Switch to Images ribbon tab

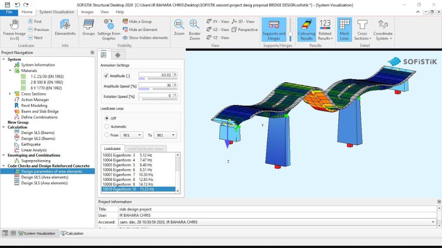[x=87, y=12]
